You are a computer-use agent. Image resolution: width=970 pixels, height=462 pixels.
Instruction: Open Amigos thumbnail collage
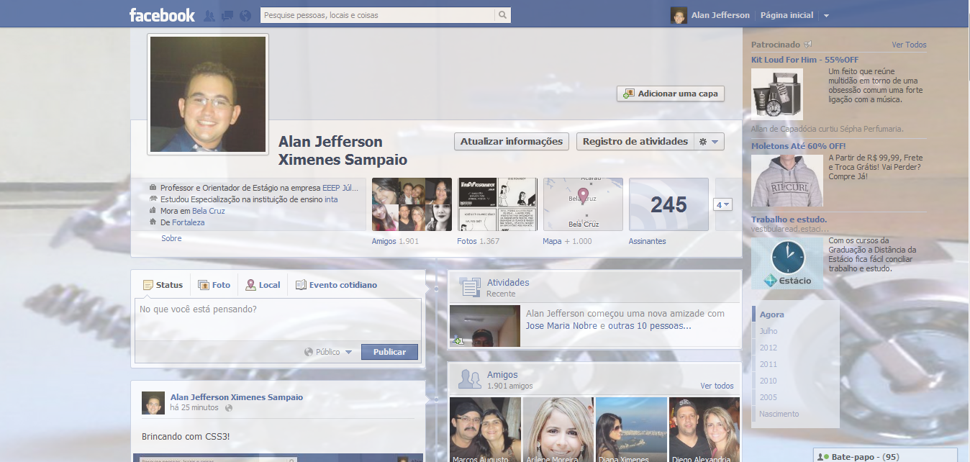pyautogui.click(x=412, y=204)
